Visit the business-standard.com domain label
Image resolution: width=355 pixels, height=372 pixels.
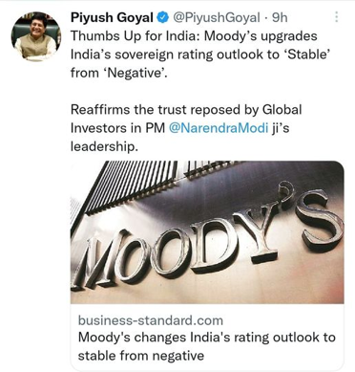pyautogui.click(x=151, y=320)
